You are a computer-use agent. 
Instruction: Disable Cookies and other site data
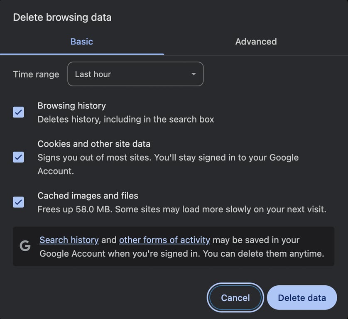pos(18,157)
